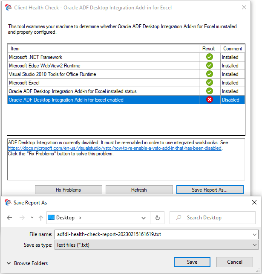Screen dimensions: 262x274
Task: Click the refresh icon beside the address bar
Action: (x=158, y=218)
